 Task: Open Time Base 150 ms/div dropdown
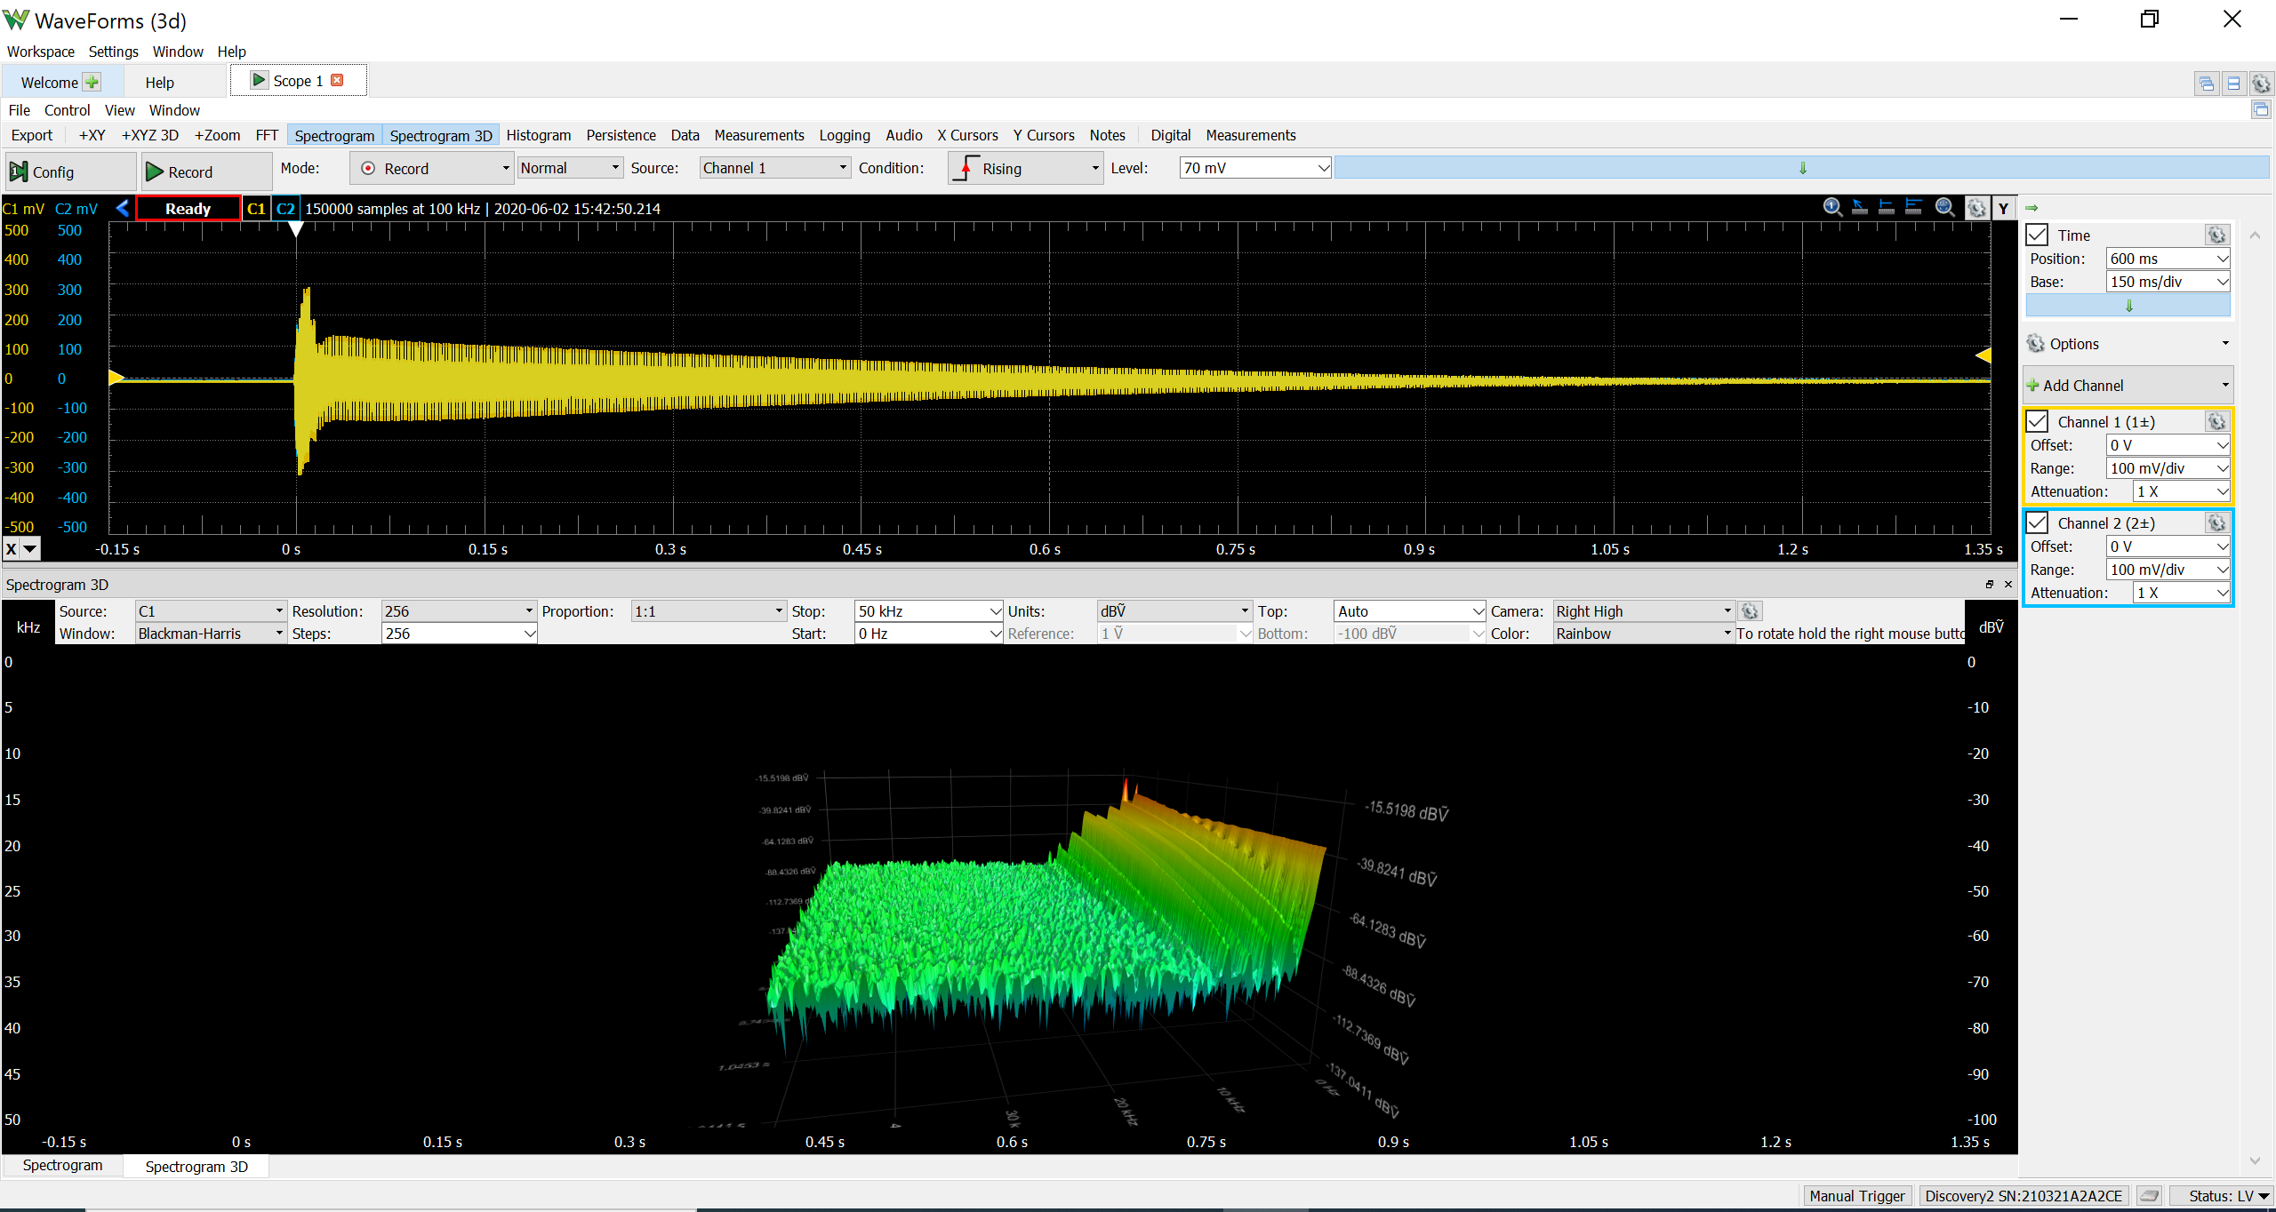2168,282
